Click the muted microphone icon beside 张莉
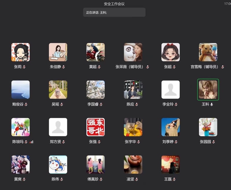Image resolution: width=231 pixels, height=190 pixels. coord(24,67)
